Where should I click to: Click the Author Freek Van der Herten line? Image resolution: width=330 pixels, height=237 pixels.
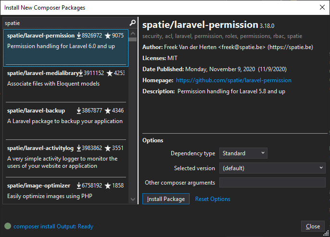click(228, 47)
